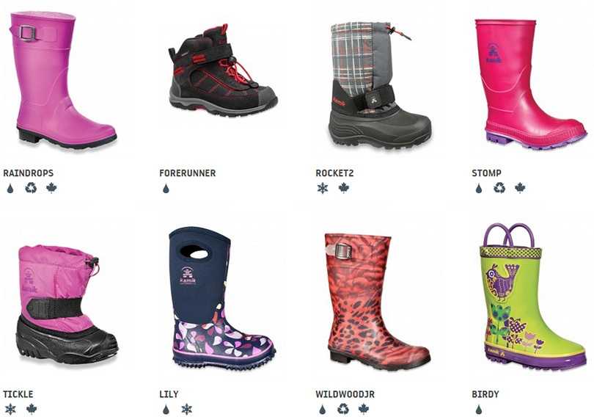Select the black Forerunner hiking boot image
594x417 pixels.
coord(223,70)
